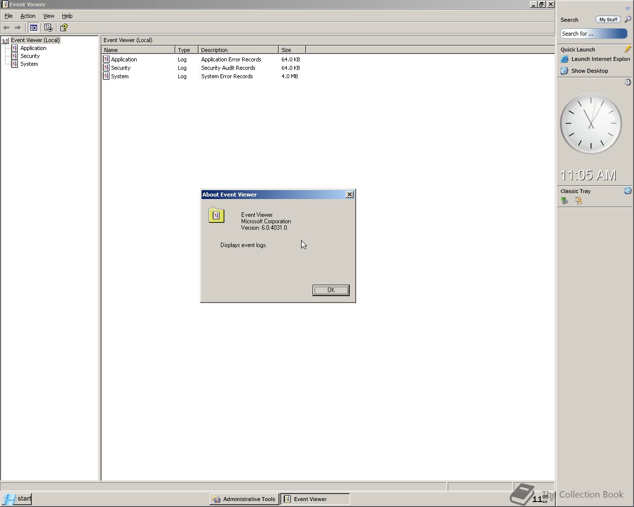Sort by the Name column header

(138, 50)
